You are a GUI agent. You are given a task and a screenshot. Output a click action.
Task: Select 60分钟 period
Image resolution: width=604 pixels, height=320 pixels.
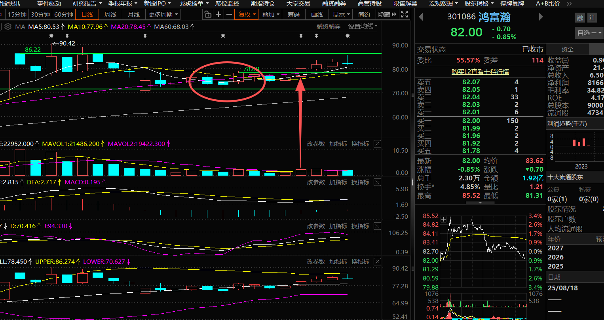click(64, 15)
